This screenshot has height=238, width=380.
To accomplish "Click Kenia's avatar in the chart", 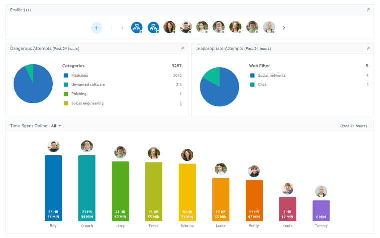I will click(288, 188).
